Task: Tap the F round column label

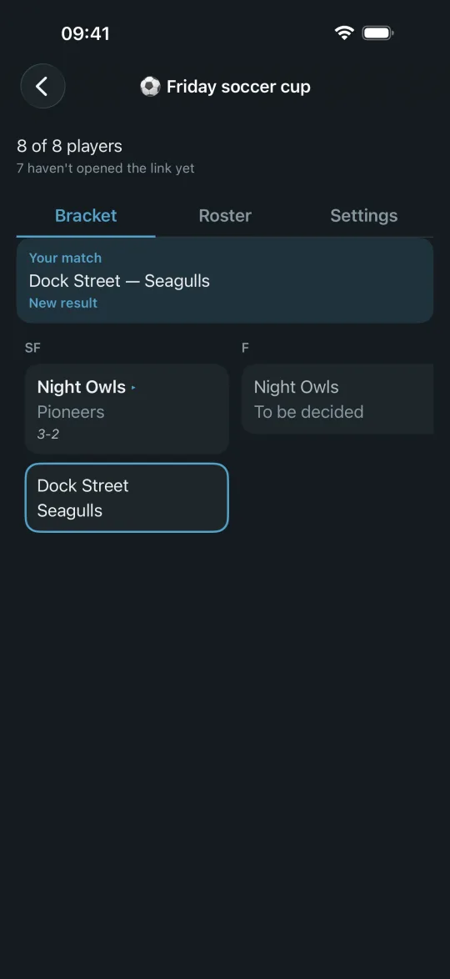Action: click(x=245, y=348)
